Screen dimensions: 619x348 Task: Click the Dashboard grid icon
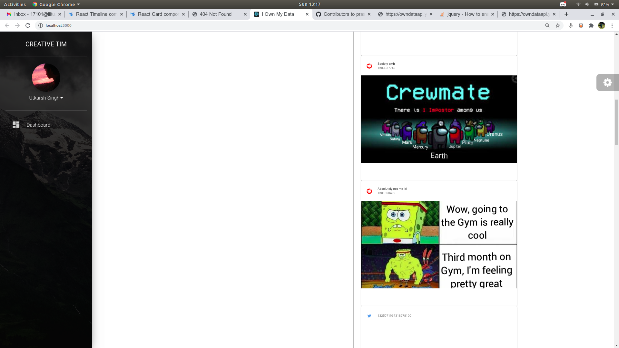(x=16, y=125)
